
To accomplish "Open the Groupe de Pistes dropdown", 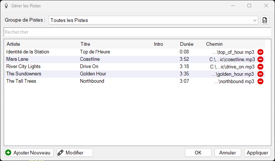I will [153, 20].
